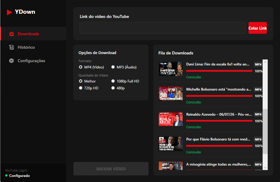Pick the 480p quality option
Image resolution: width=280 pixels, height=182 pixels.
click(118, 88)
